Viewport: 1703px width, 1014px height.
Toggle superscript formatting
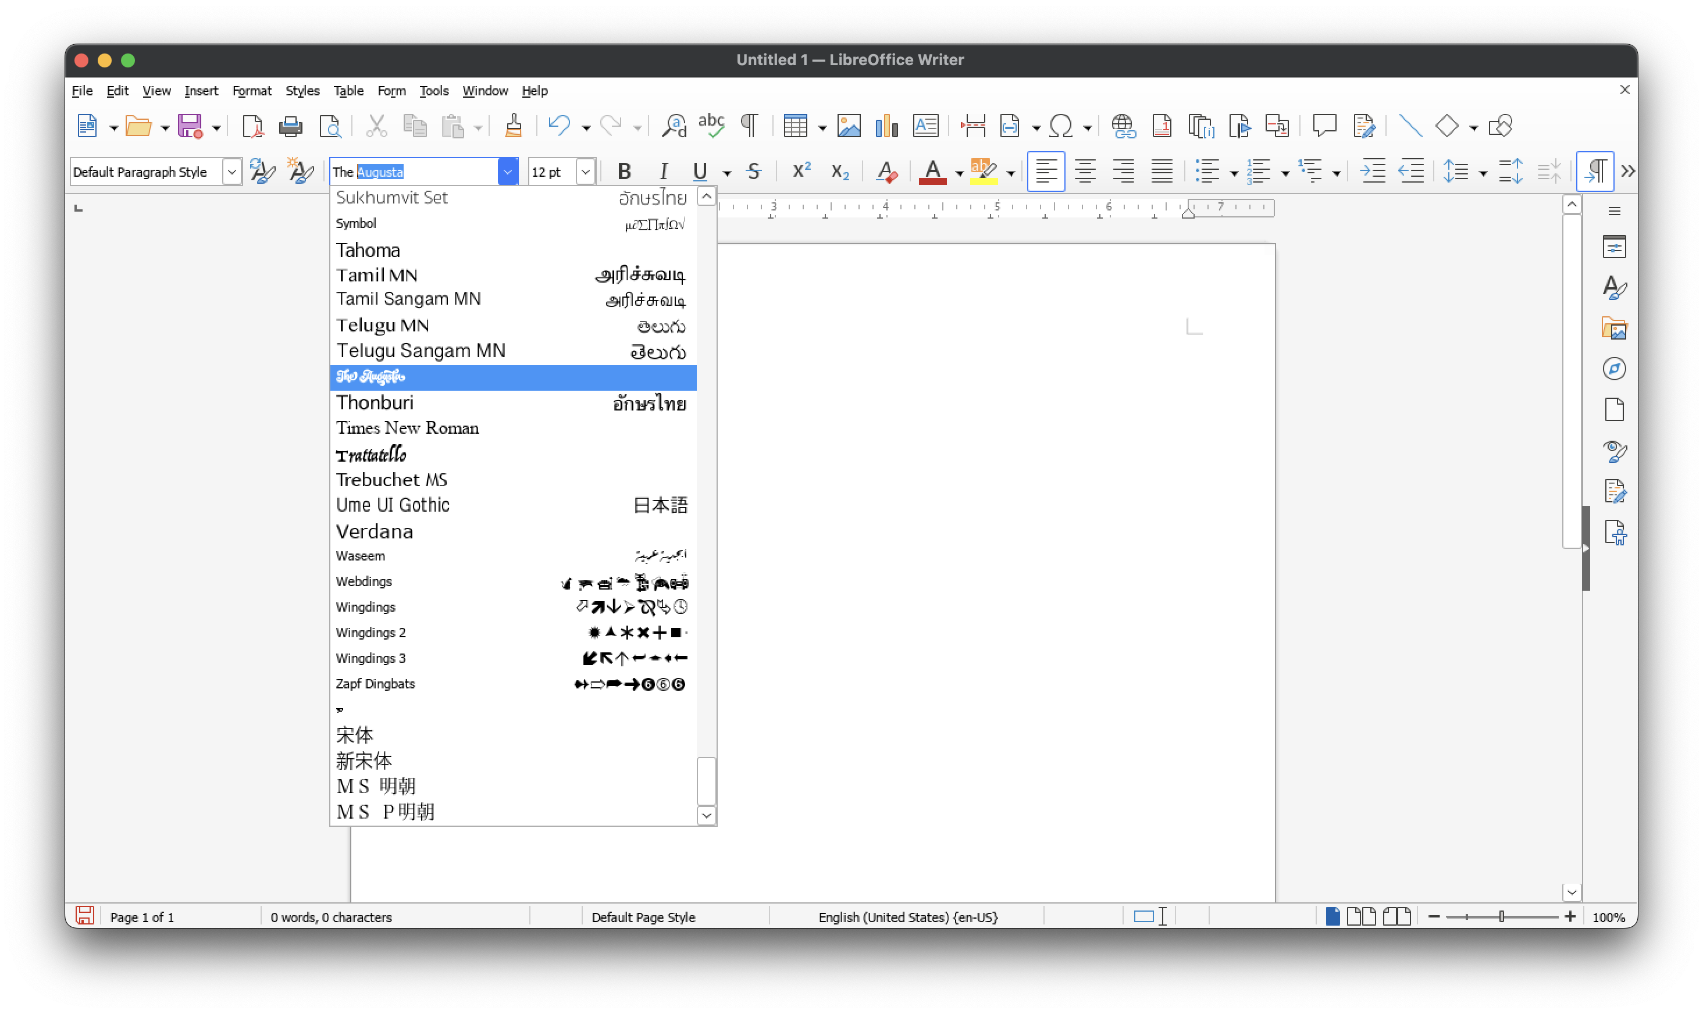[x=800, y=172]
